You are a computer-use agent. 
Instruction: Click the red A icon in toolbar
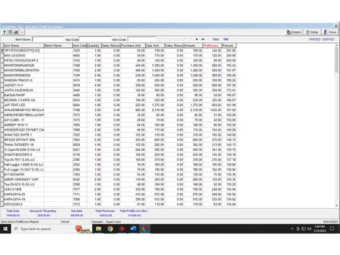tap(22, 32)
